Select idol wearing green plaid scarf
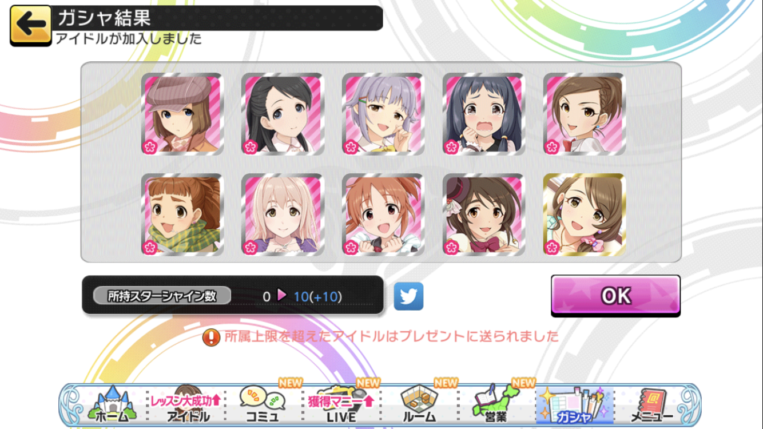The height and width of the screenshot is (429, 763). [182, 214]
